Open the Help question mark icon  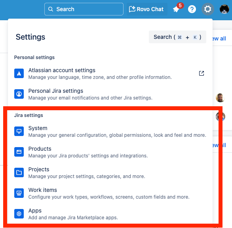pos(192,9)
